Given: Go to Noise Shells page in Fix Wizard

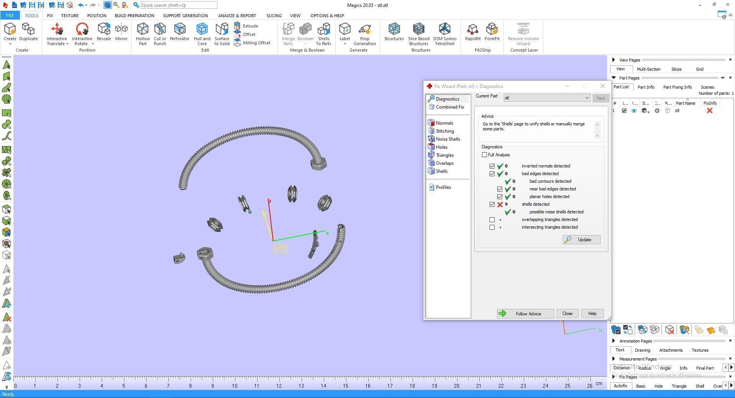Looking at the screenshot, I should pyautogui.click(x=448, y=139).
